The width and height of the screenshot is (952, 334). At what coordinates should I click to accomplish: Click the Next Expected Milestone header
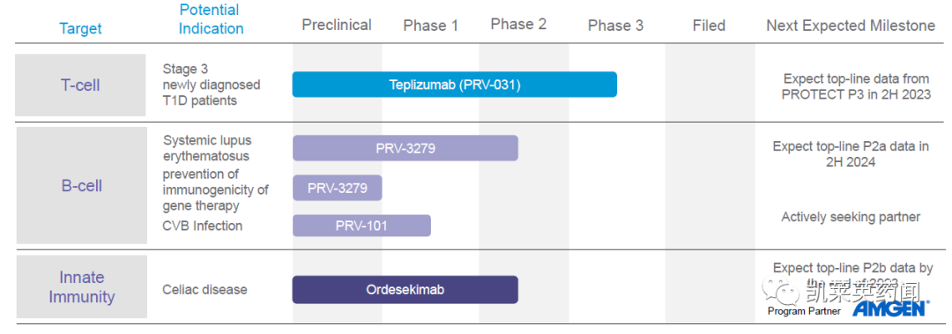851,26
